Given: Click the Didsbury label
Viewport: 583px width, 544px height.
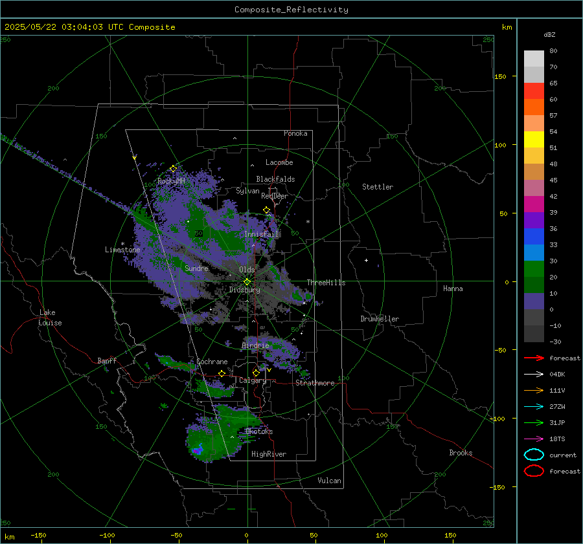Looking at the screenshot, I should point(244,290).
